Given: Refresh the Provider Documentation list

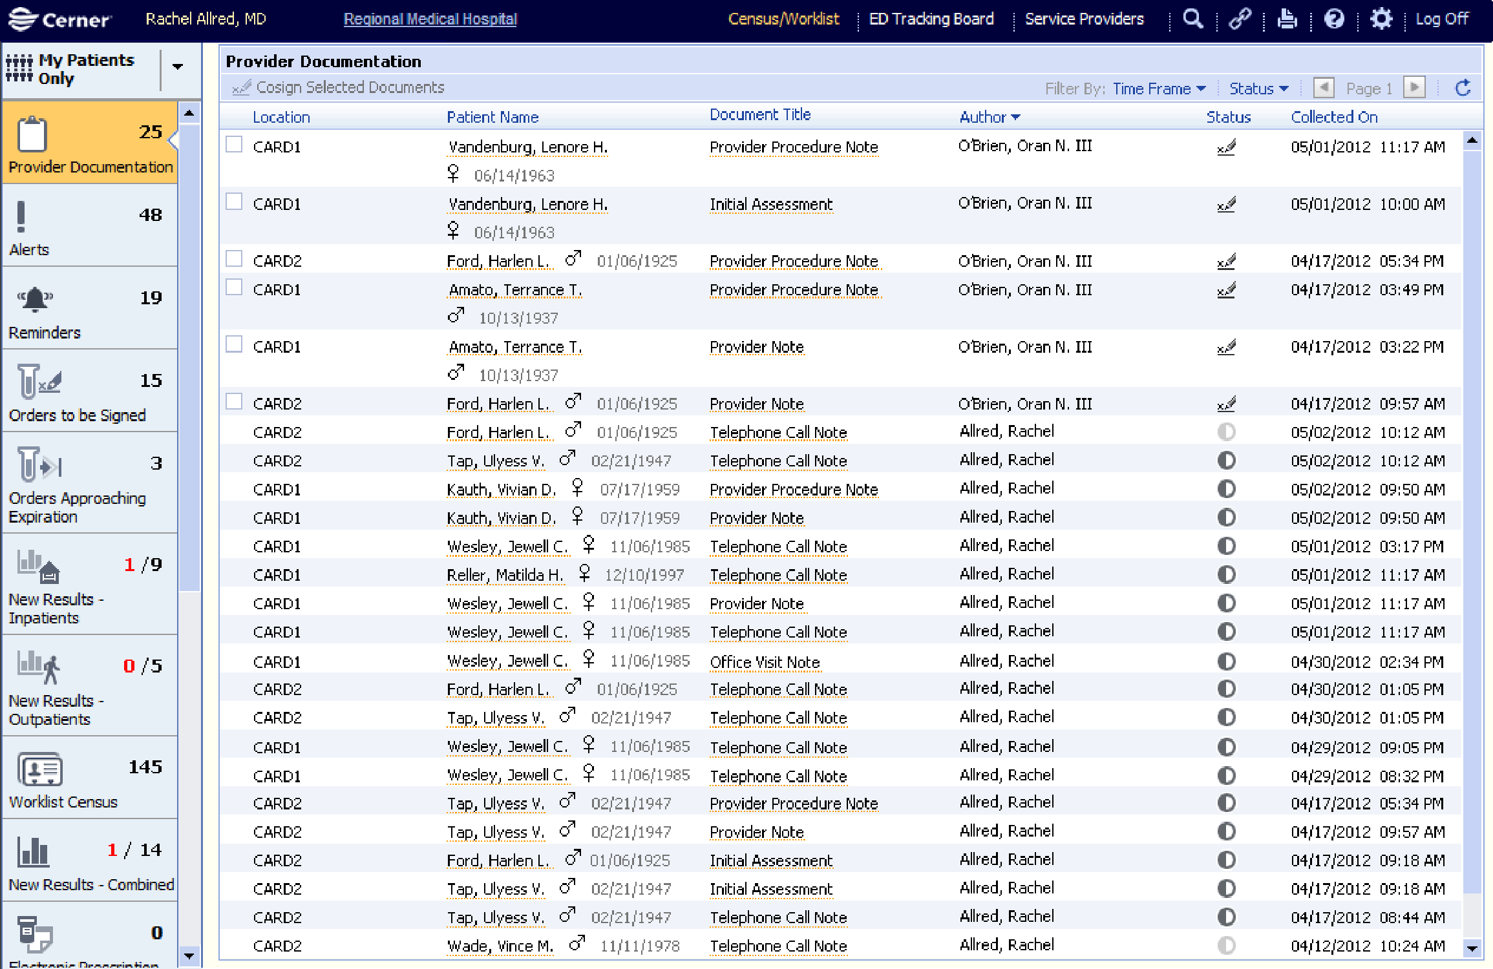Looking at the screenshot, I should click(x=1463, y=88).
